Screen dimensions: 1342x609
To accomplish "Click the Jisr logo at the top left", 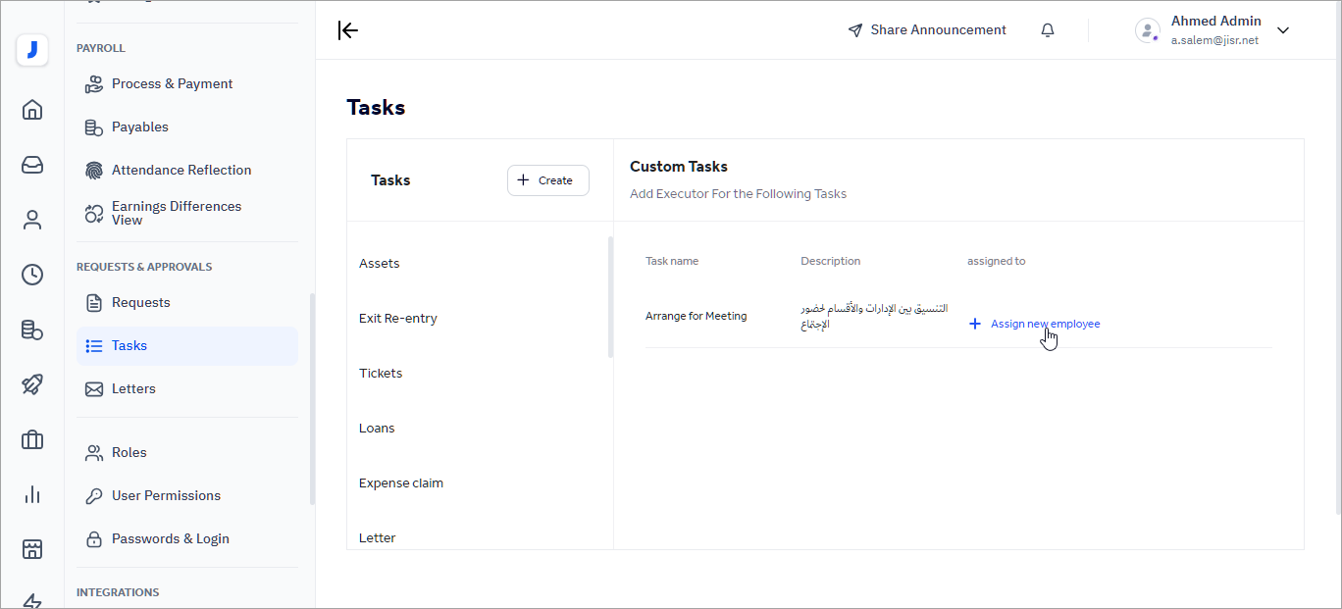I will 32,50.
